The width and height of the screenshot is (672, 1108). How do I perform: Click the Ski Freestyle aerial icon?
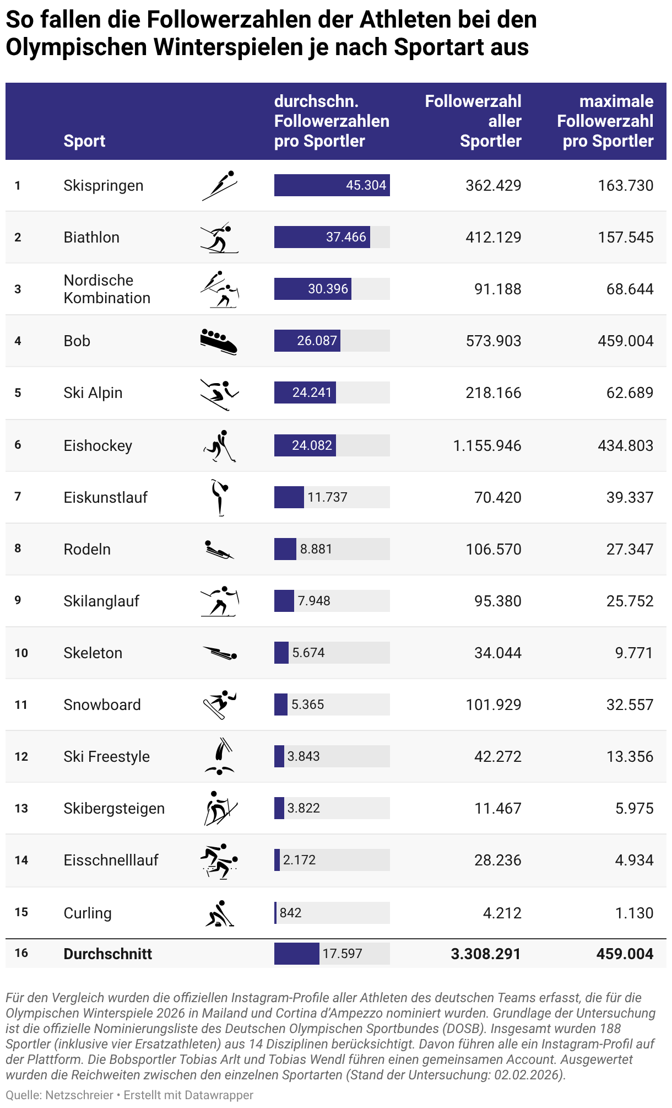click(x=219, y=756)
